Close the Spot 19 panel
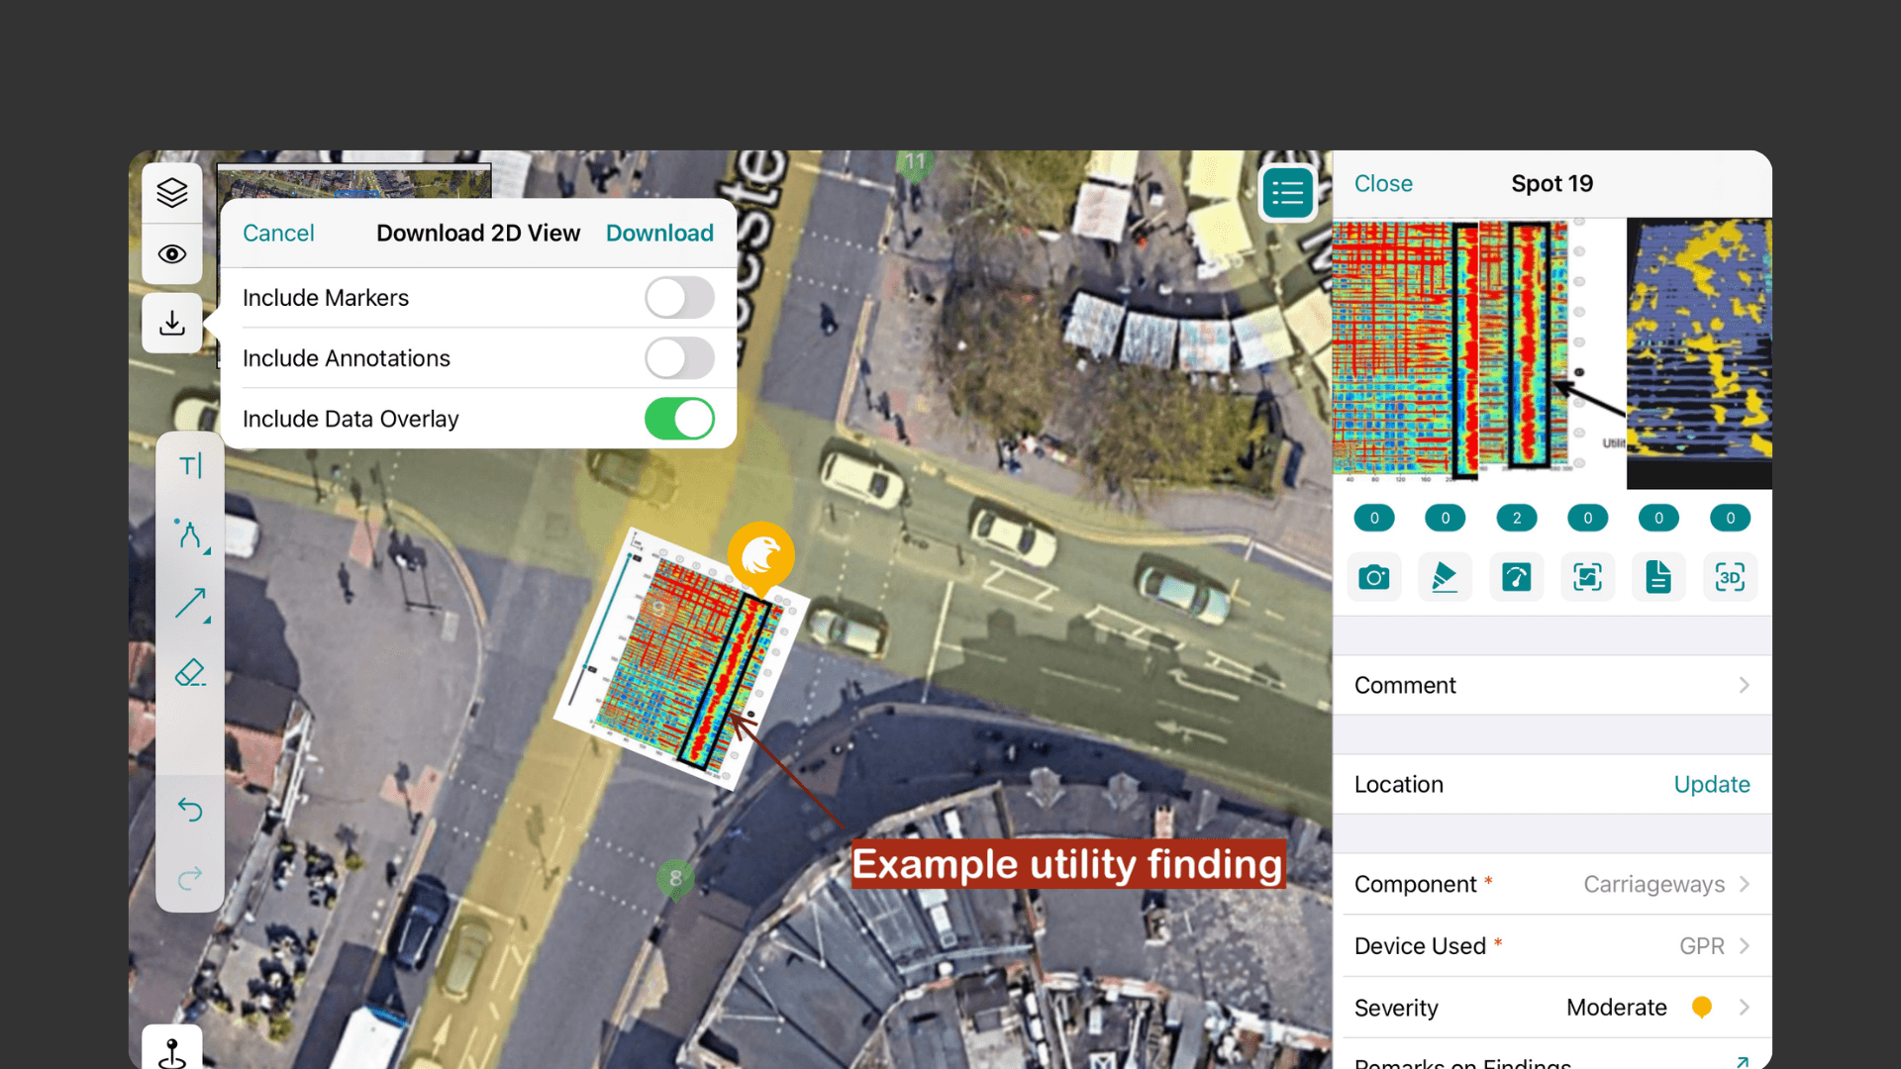Viewport: 1901px width, 1069px height. [x=1383, y=183]
